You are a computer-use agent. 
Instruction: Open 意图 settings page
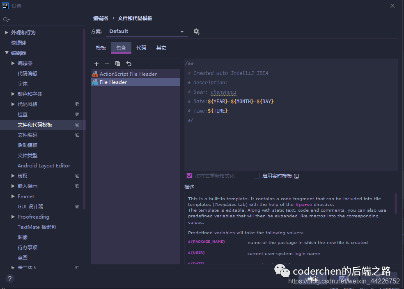coord(23,257)
